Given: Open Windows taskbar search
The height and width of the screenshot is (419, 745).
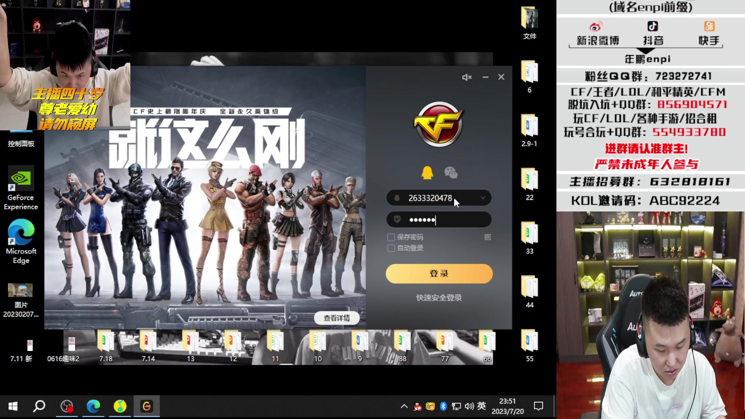Looking at the screenshot, I should (39, 406).
